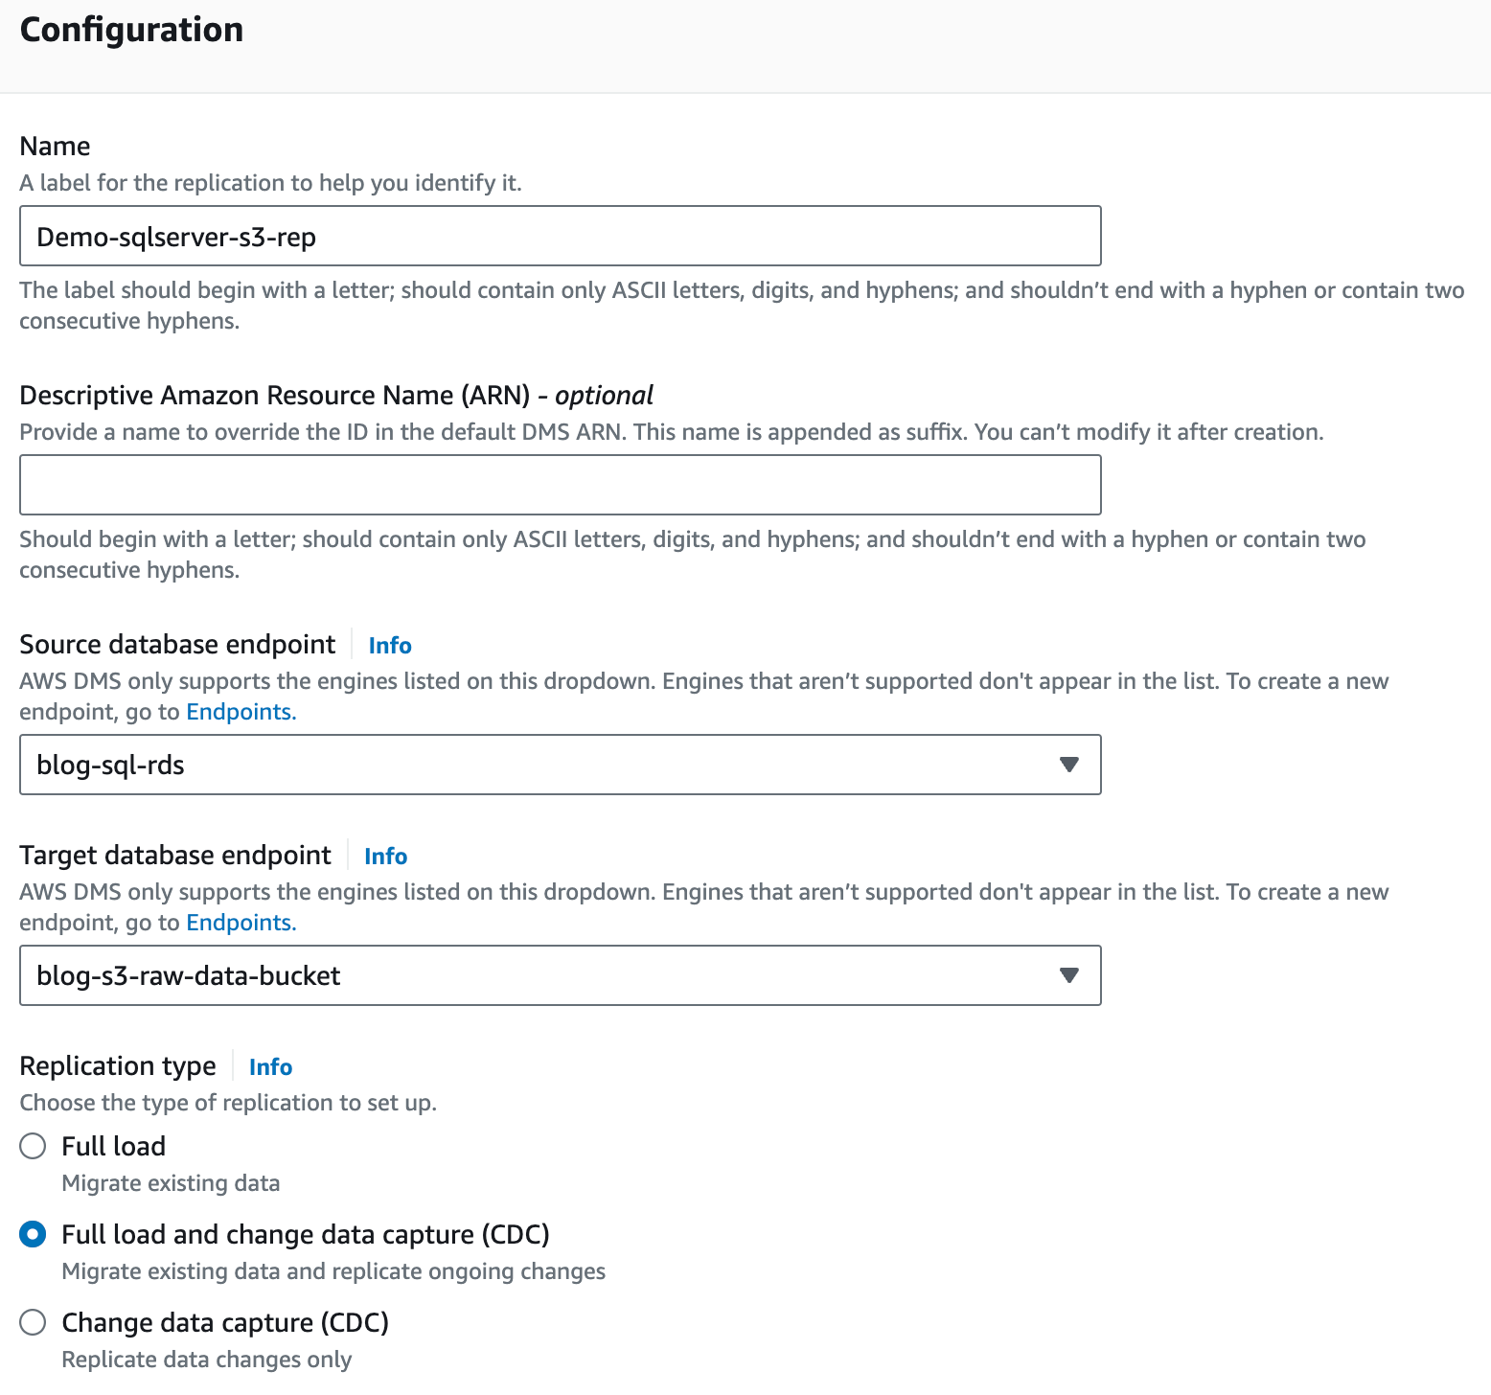Select Full load and change data capture
This screenshot has width=1491, height=1395.
click(33, 1234)
